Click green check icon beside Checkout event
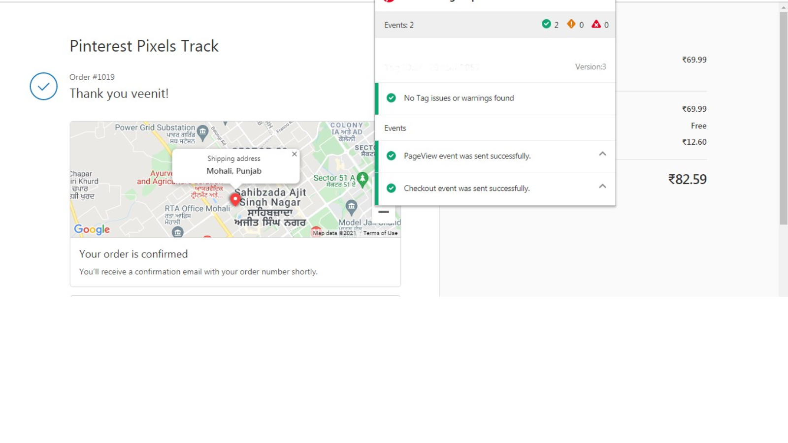The width and height of the screenshot is (788, 443). (x=391, y=189)
